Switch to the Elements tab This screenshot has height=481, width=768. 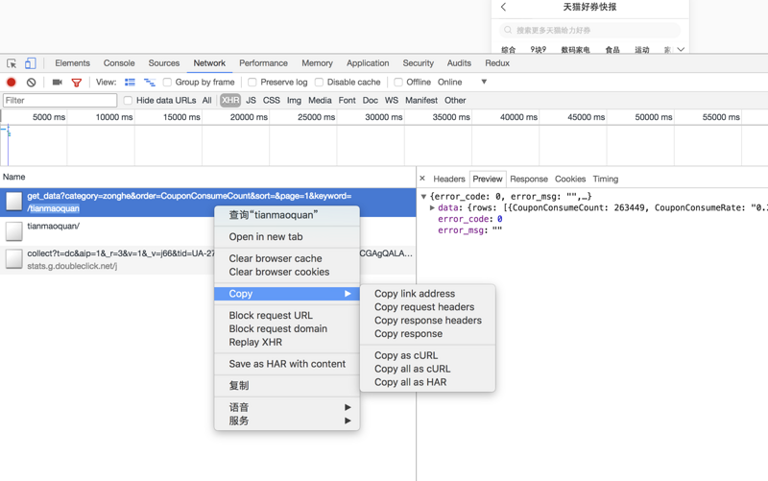73,63
